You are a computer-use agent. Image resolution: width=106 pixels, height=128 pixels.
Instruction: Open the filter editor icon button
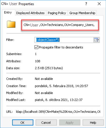(x=96, y=40)
